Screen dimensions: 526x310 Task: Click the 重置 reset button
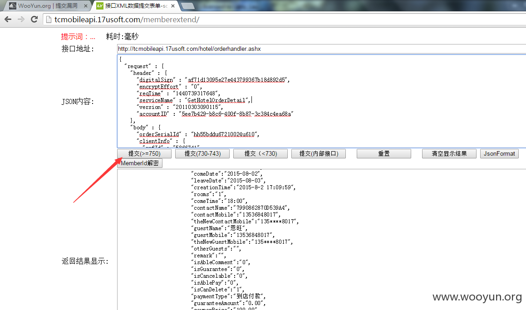coord(384,154)
